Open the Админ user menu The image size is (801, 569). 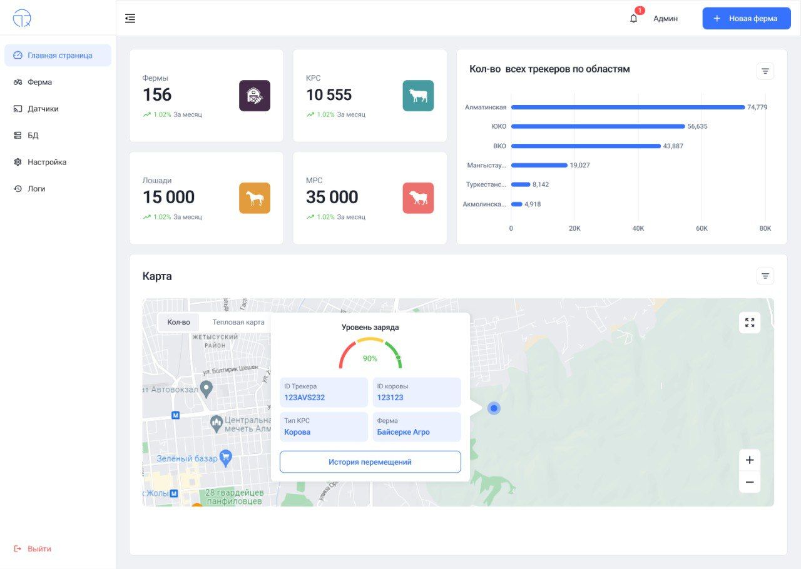coord(665,19)
